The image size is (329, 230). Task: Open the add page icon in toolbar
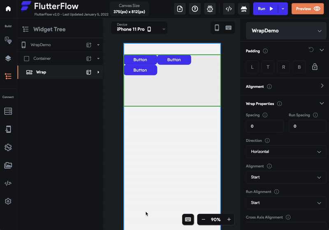pyautogui.click(x=180, y=9)
